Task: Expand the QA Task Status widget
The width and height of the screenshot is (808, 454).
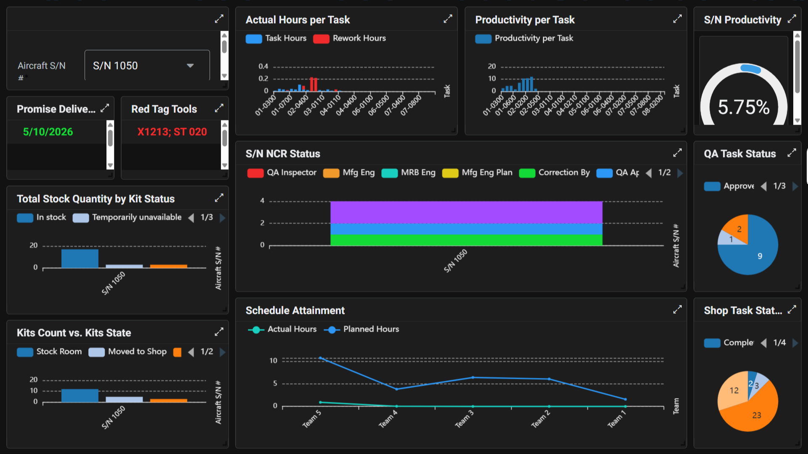Action: [x=792, y=153]
